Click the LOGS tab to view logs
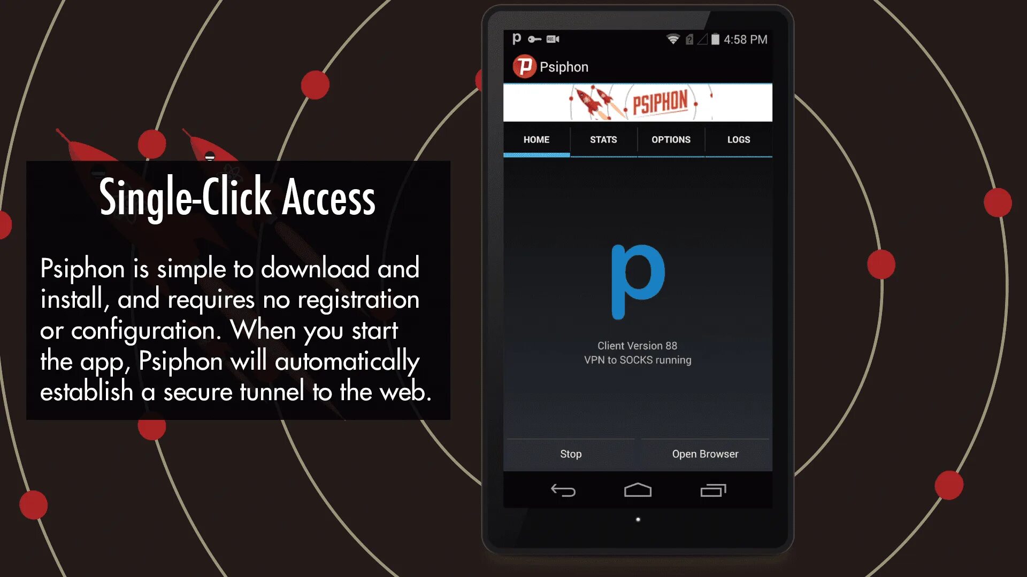 click(x=738, y=139)
